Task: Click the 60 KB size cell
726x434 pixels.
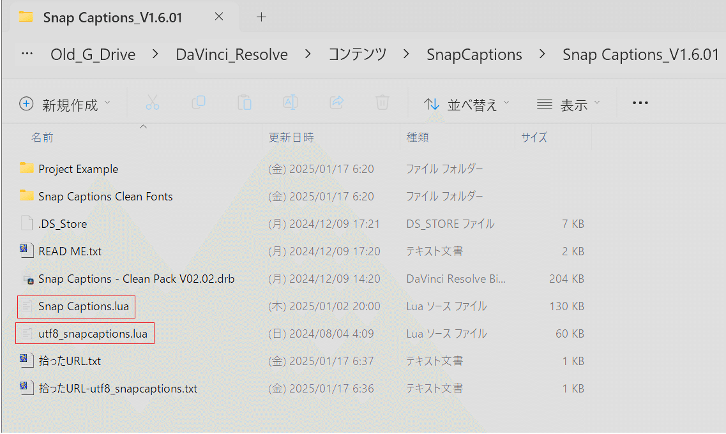Action: coord(570,334)
